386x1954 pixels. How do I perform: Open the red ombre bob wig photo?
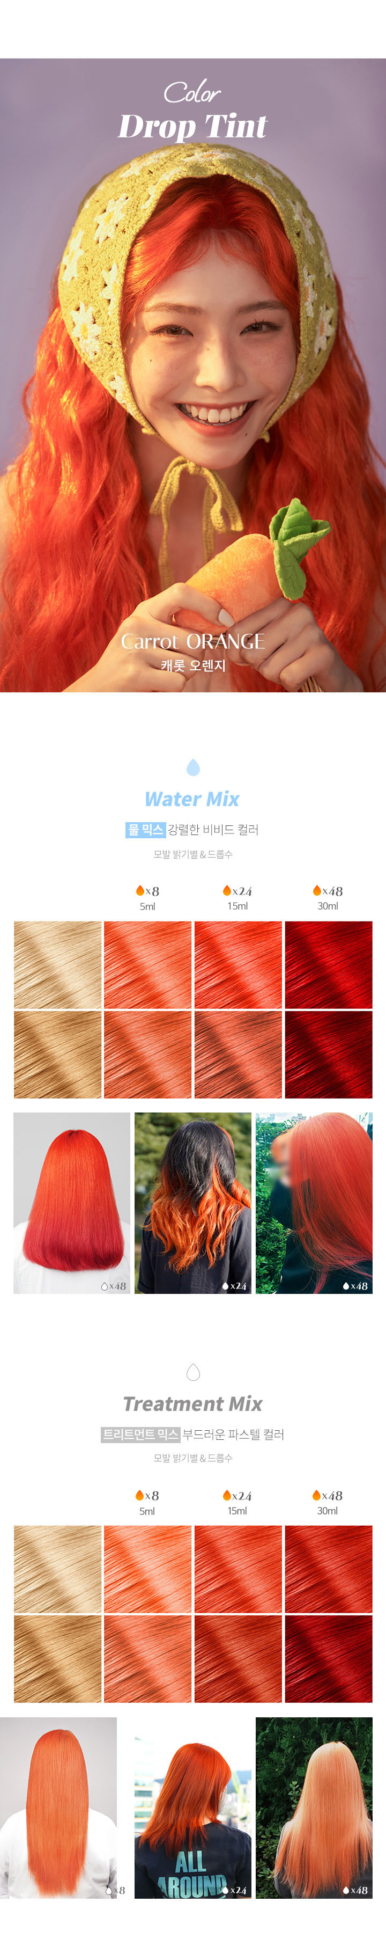pos(72,1202)
